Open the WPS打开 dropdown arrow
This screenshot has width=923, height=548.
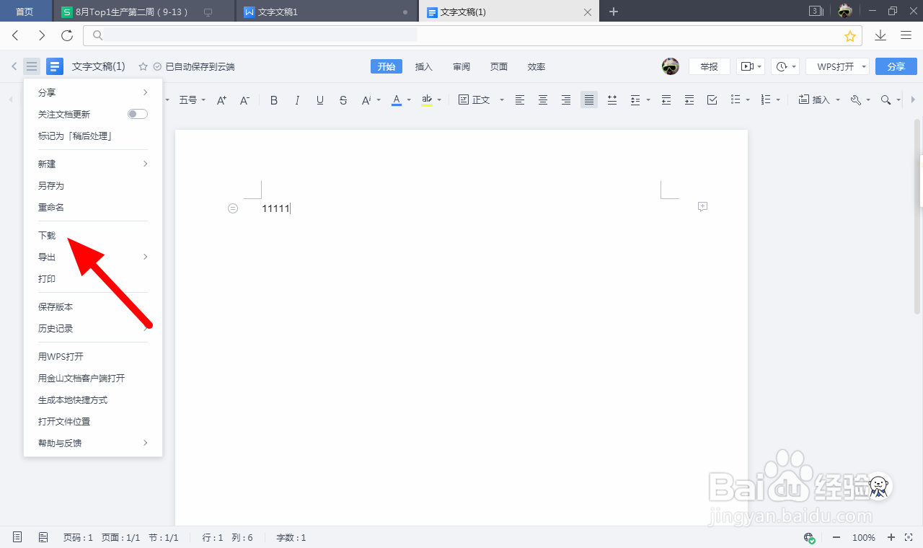pyautogui.click(x=864, y=66)
